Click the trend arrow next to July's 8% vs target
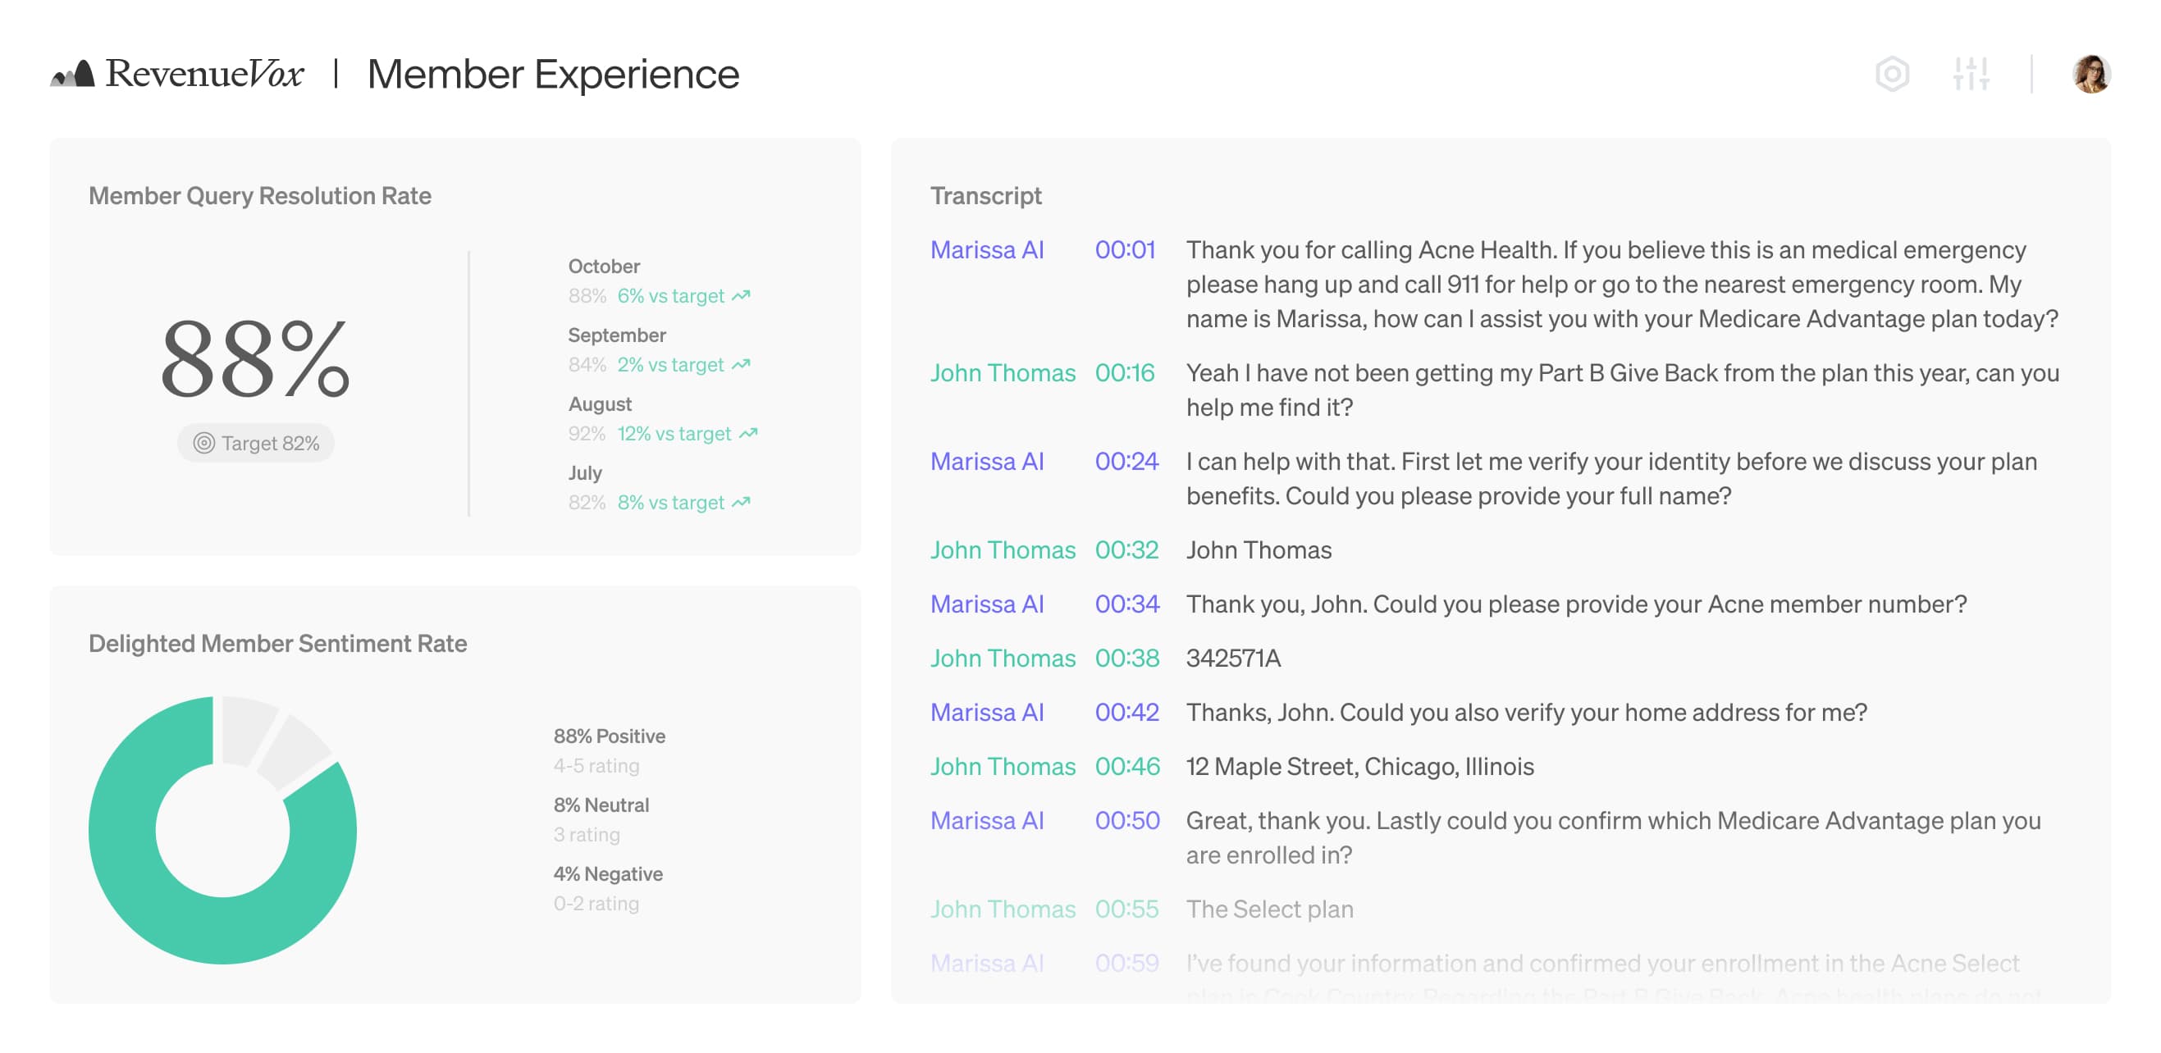Screen dimensions: 2161x1053 point(742,502)
